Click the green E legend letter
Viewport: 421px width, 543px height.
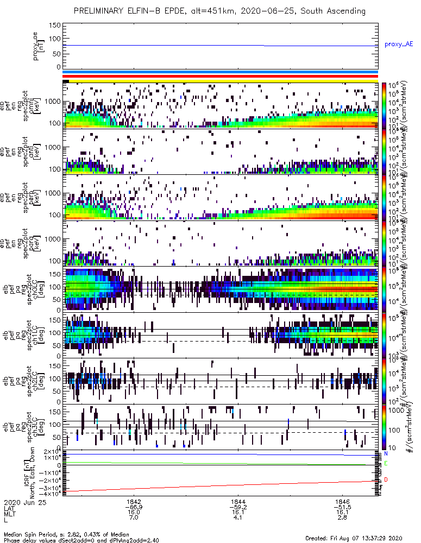[386, 463]
